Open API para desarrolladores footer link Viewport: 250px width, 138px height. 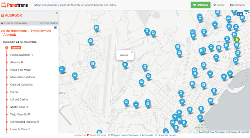click(x=124, y=135)
